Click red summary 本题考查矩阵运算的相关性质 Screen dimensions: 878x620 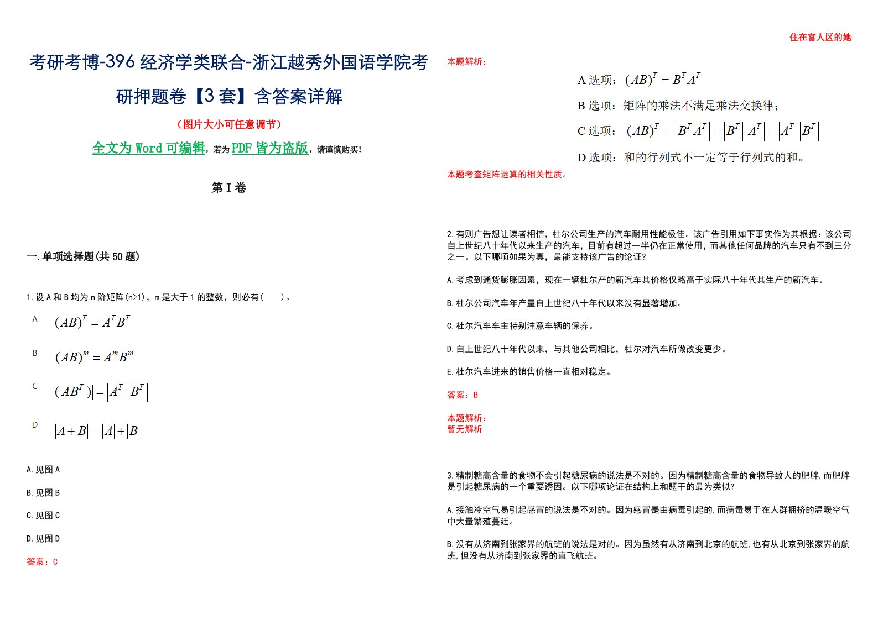click(x=507, y=175)
